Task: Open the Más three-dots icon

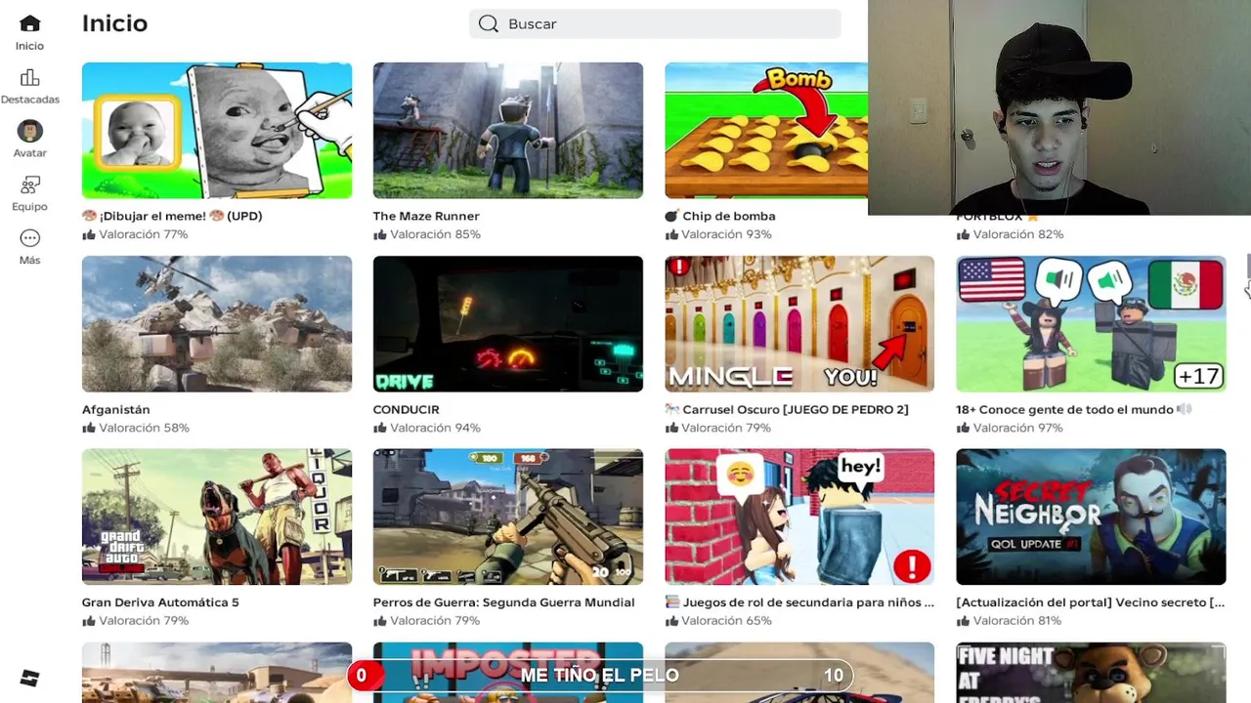Action: pyautogui.click(x=29, y=238)
